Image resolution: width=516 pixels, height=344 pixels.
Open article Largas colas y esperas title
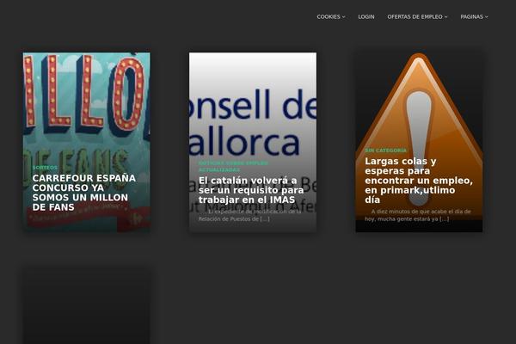pos(419,181)
